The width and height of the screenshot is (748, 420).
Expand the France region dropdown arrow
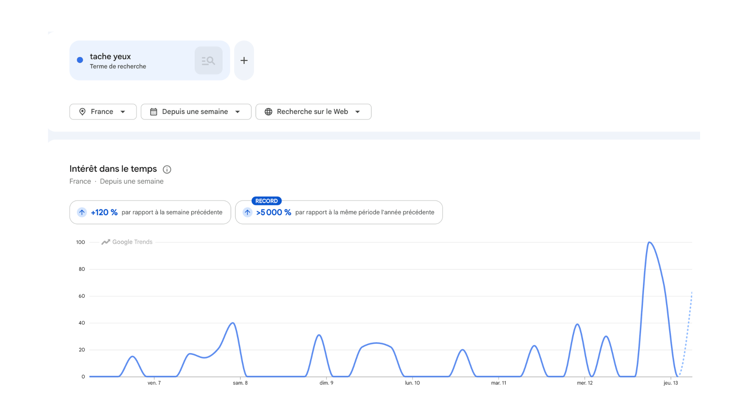pos(123,112)
